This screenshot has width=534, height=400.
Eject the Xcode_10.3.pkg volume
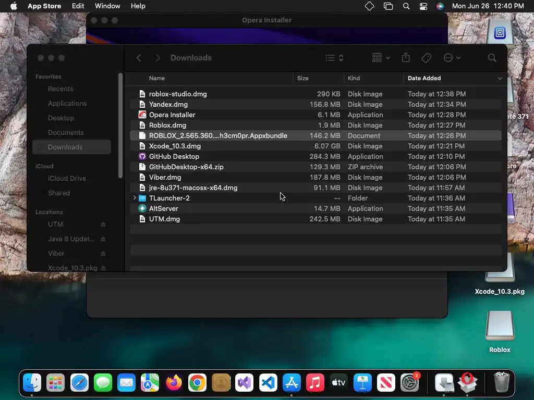(x=103, y=268)
